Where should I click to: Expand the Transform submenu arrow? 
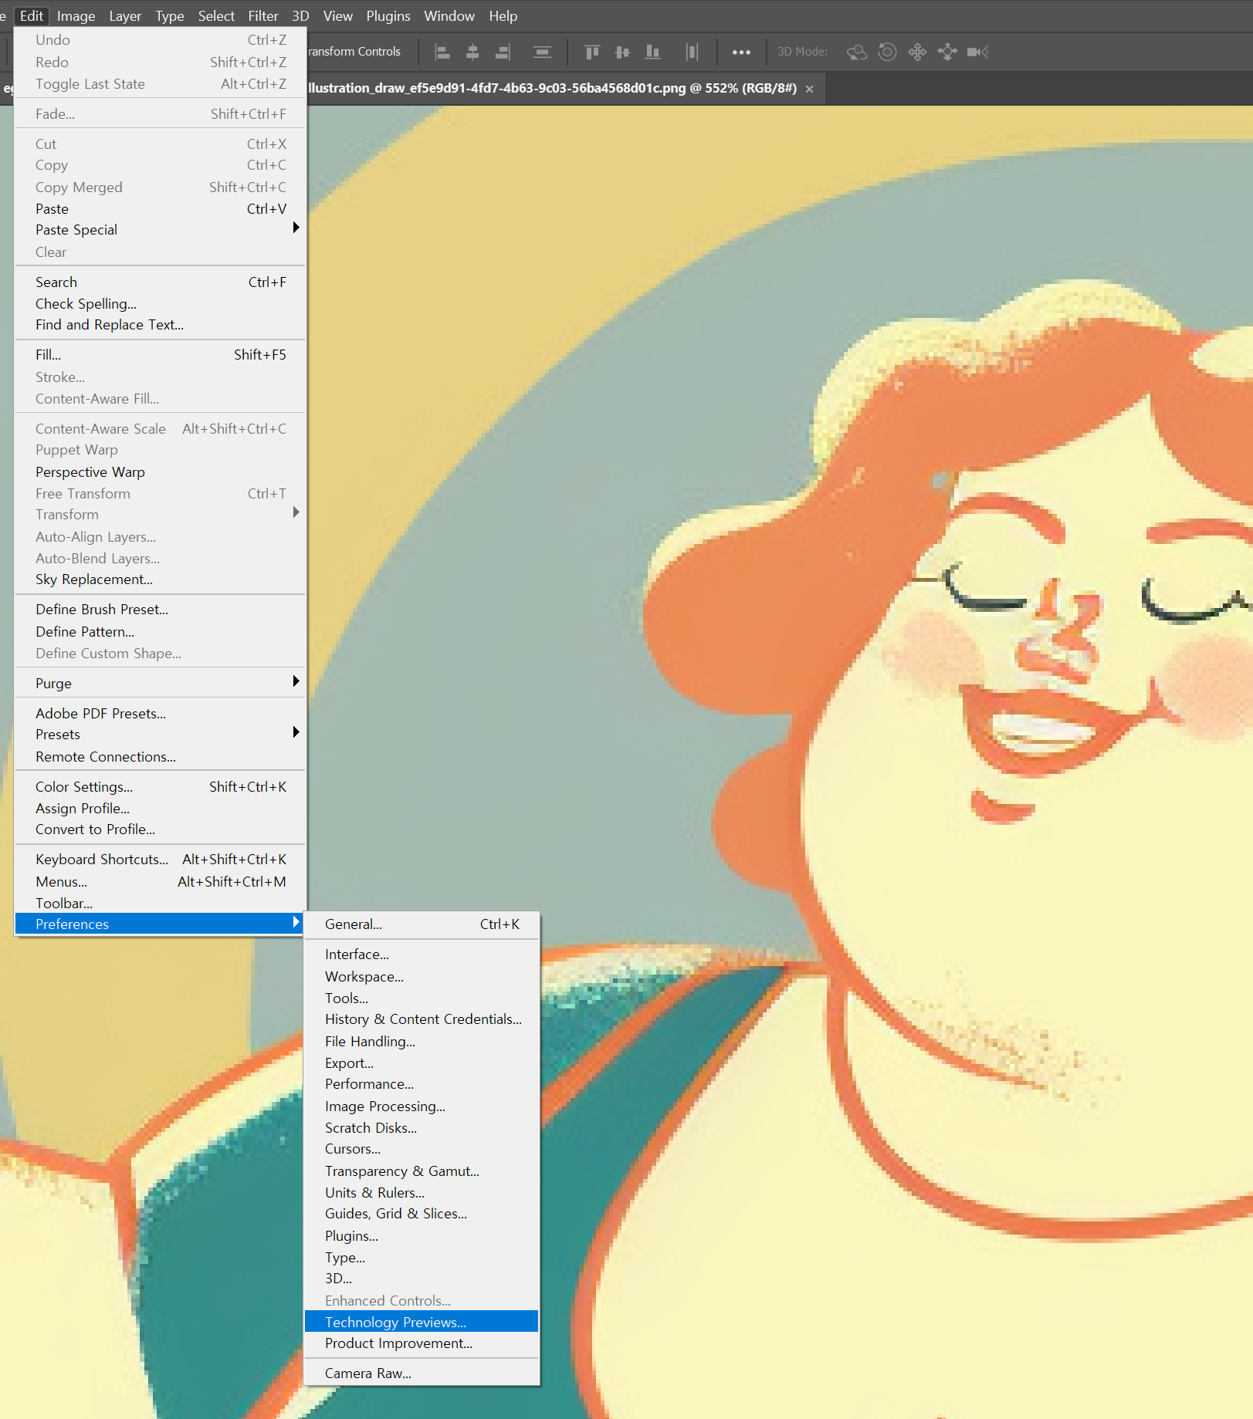[x=296, y=512]
